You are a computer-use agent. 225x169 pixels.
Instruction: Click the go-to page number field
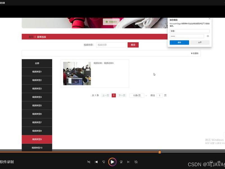tap(159, 95)
